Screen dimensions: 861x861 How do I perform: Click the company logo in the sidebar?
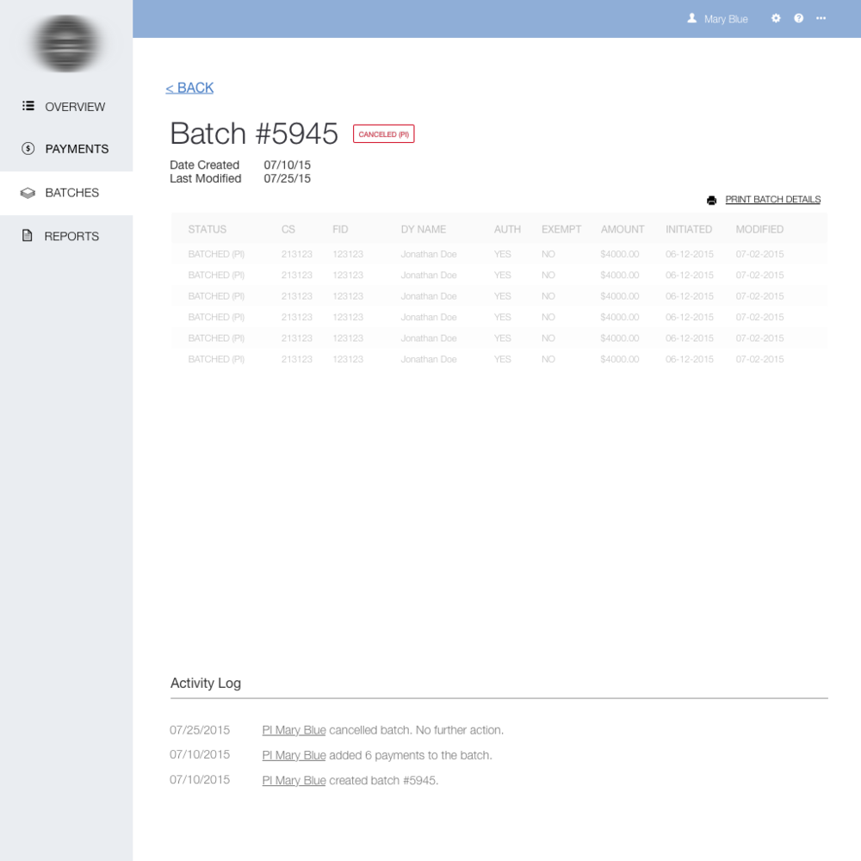66,44
